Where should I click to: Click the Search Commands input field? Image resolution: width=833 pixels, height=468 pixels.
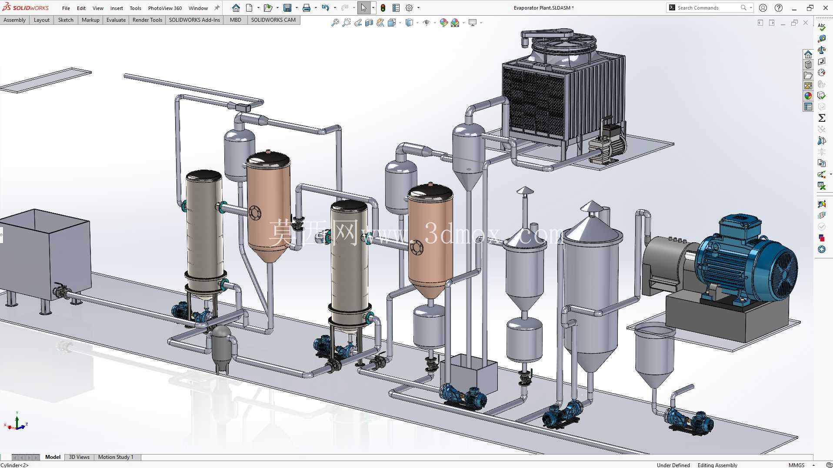708,8
